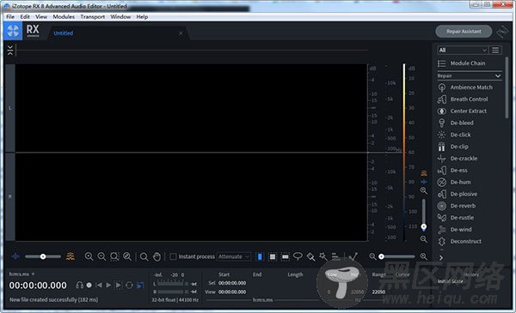Open the Transport menu
516x313 pixels.
coord(93,17)
